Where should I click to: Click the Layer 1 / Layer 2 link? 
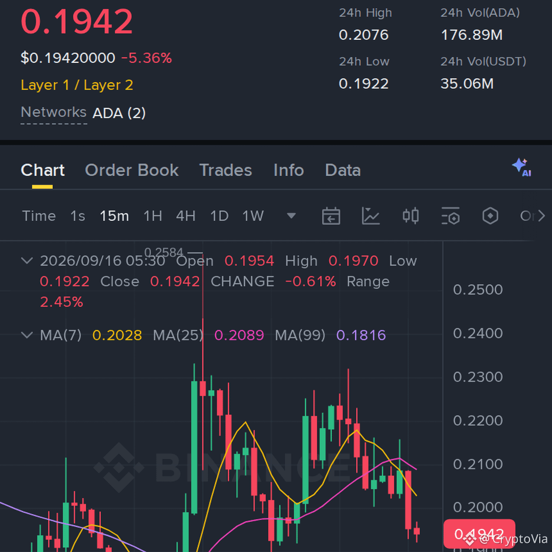(x=77, y=85)
